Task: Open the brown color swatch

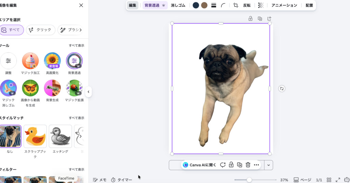Action: pos(204,5)
